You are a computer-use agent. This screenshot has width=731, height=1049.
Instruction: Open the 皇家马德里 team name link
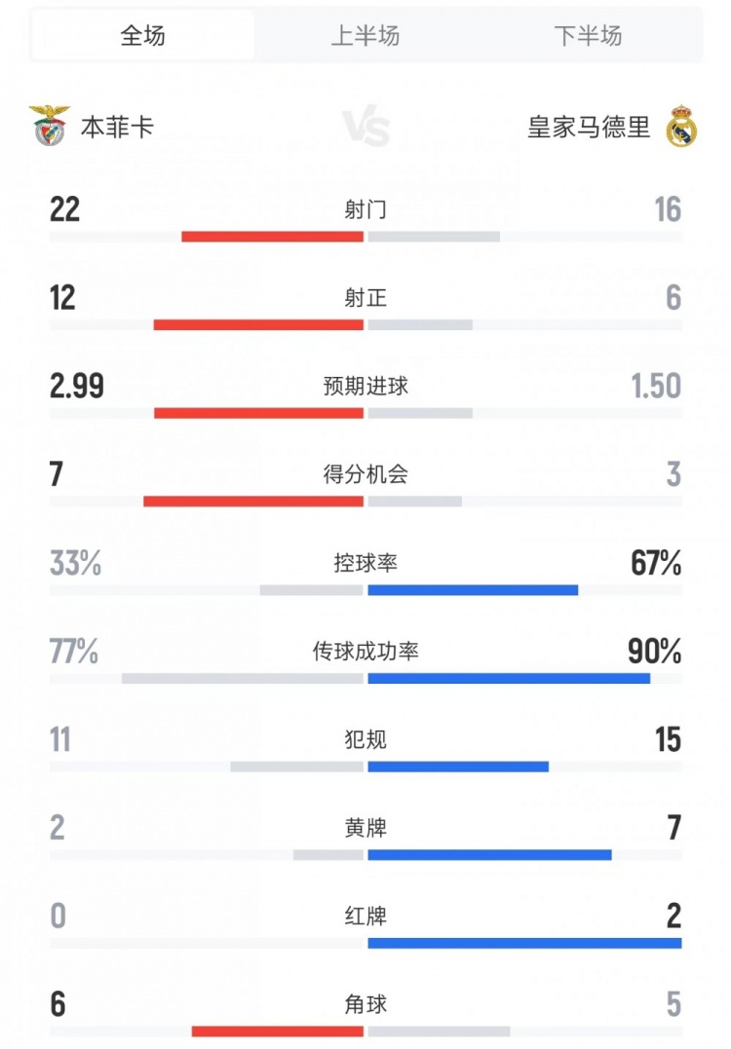coord(589,128)
